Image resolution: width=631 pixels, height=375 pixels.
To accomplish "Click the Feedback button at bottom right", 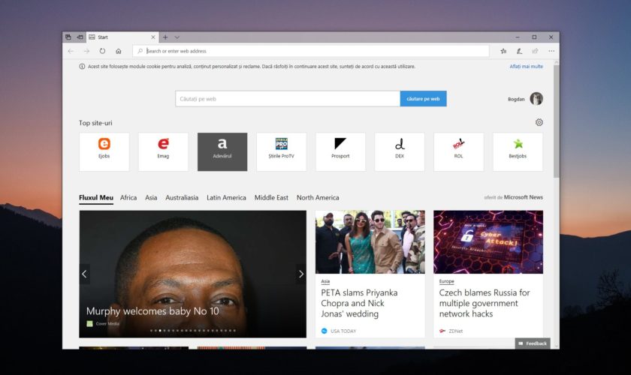I will (x=533, y=343).
